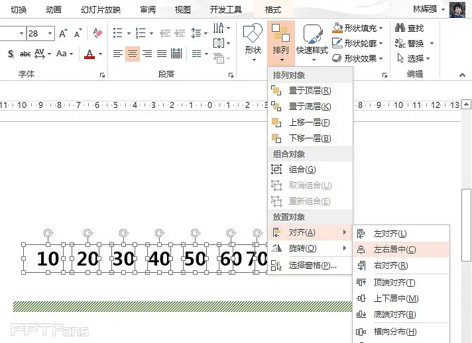Switch to the Format (格式) tab
The height and width of the screenshot is (343, 472).
[272, 10]
